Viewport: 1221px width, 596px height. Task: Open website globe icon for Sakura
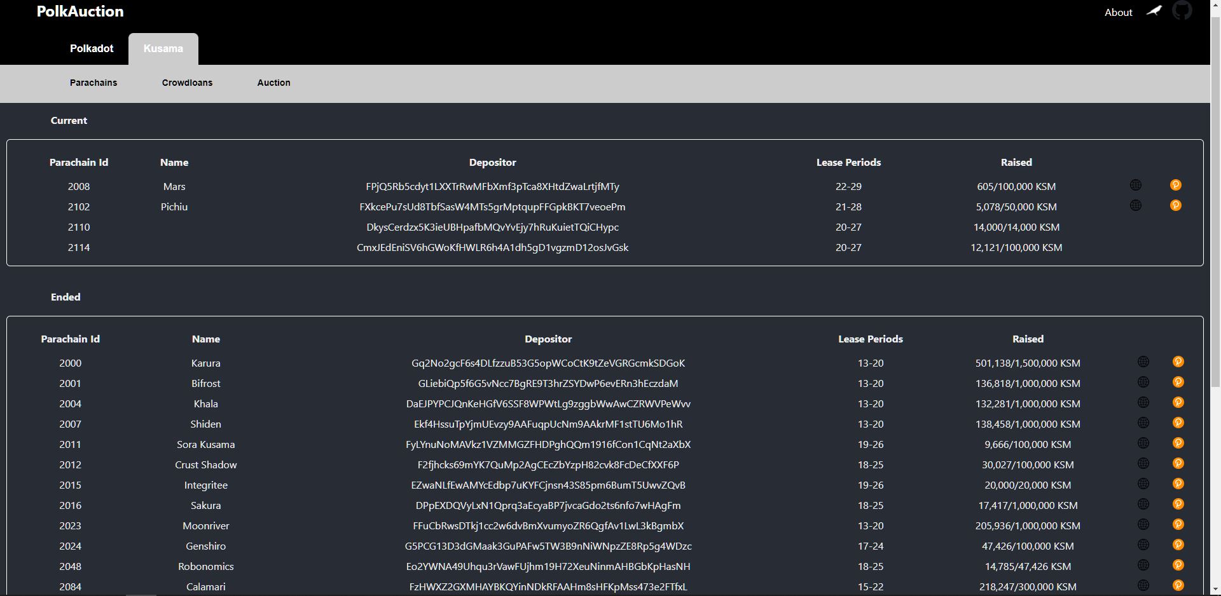click(1143, 504)
